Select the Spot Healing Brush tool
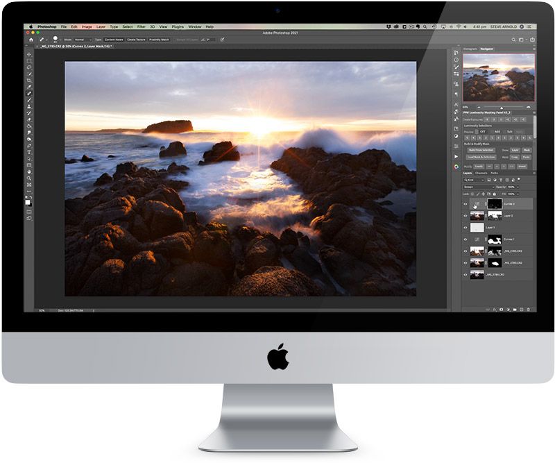Image resolution: width=555 pixels, height=463 pixels. (29, 93)
